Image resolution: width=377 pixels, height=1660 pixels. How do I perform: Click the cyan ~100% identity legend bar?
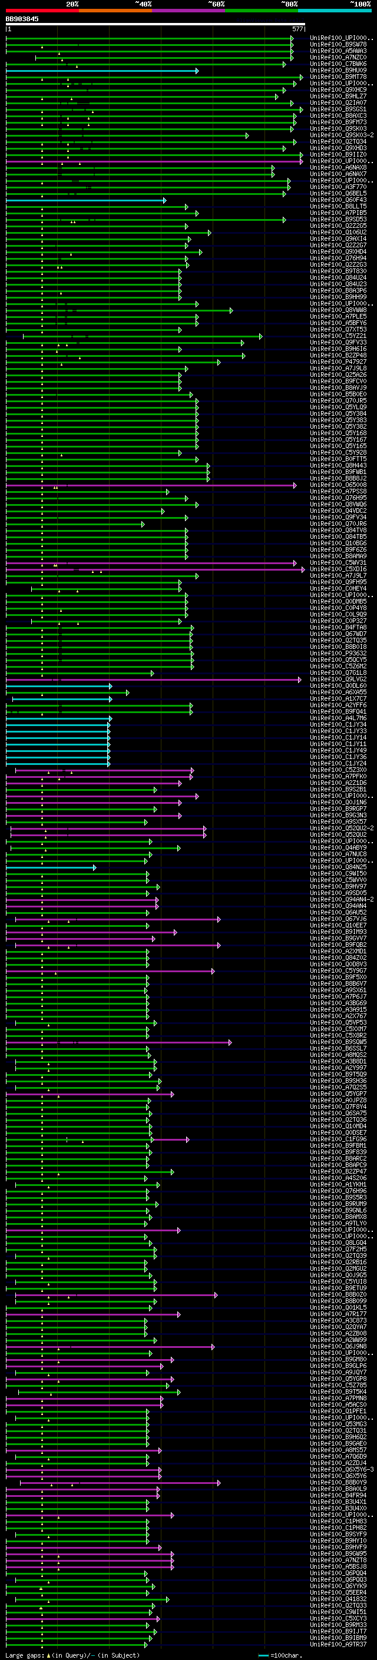(335, 11)
